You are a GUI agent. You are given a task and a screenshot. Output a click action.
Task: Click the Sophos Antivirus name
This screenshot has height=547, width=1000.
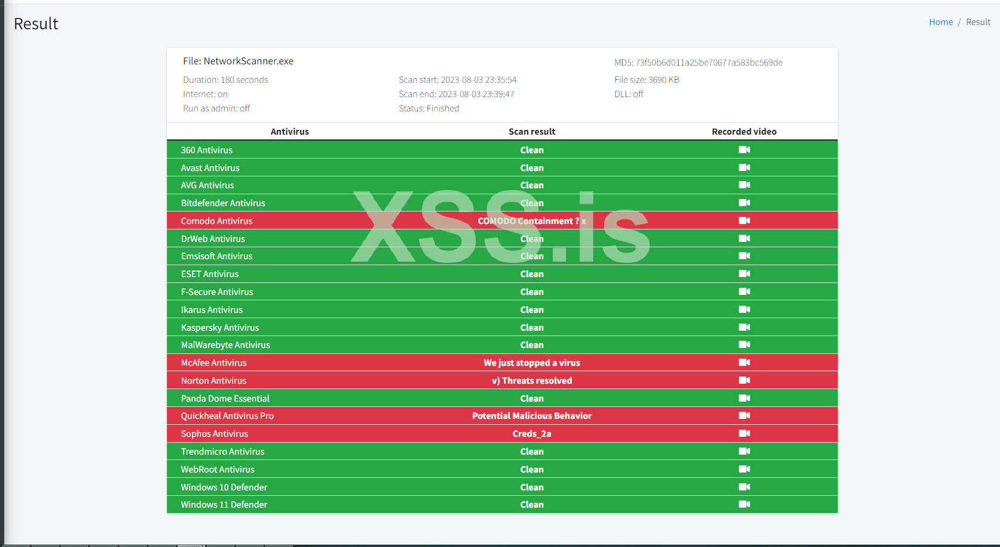click(x=215, y=434)
